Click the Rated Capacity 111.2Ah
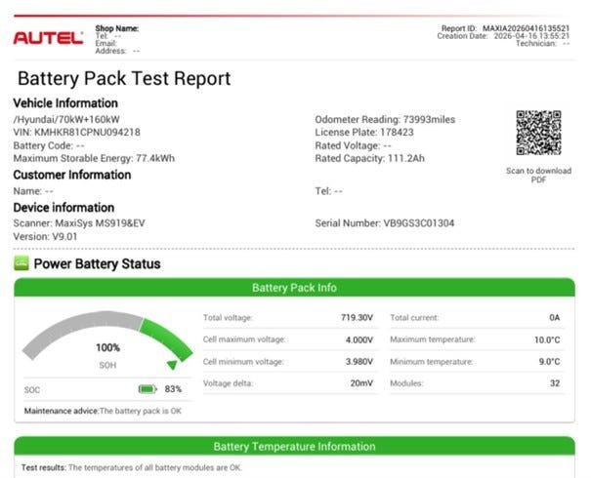 [x=370, y=158]
